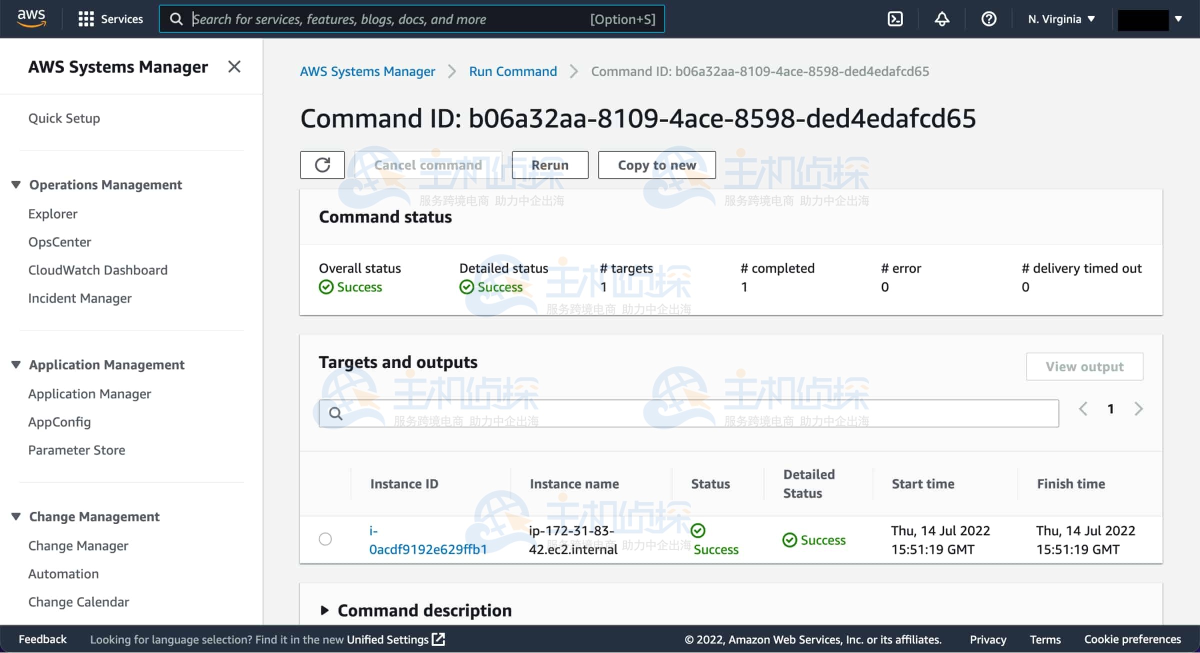This screenshot has height=653, width=1200.
Task: Open the notifications bell icon
Action: pos(941,19)
